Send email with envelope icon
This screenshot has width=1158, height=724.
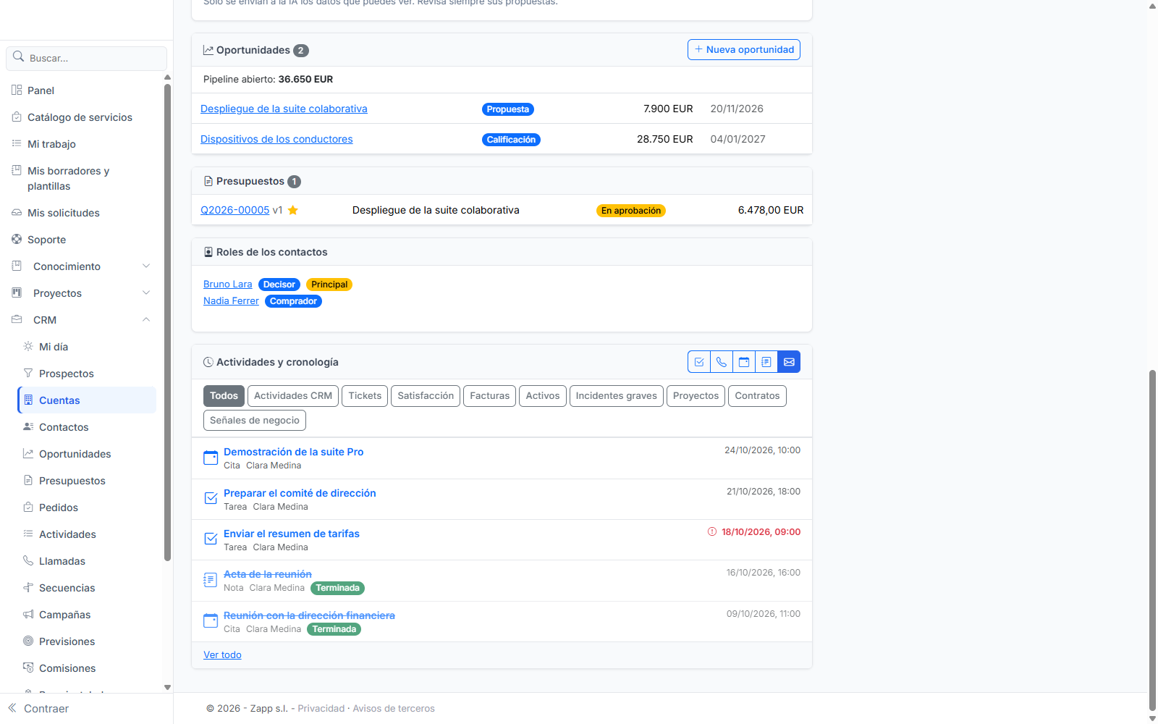(x=789, y=362)
